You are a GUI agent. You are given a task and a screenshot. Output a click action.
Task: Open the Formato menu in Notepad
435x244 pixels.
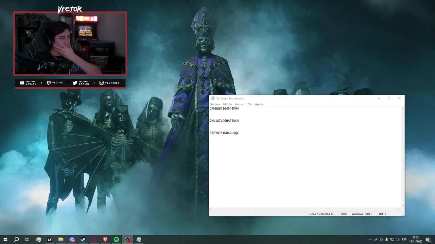click(x=240, y=104)
